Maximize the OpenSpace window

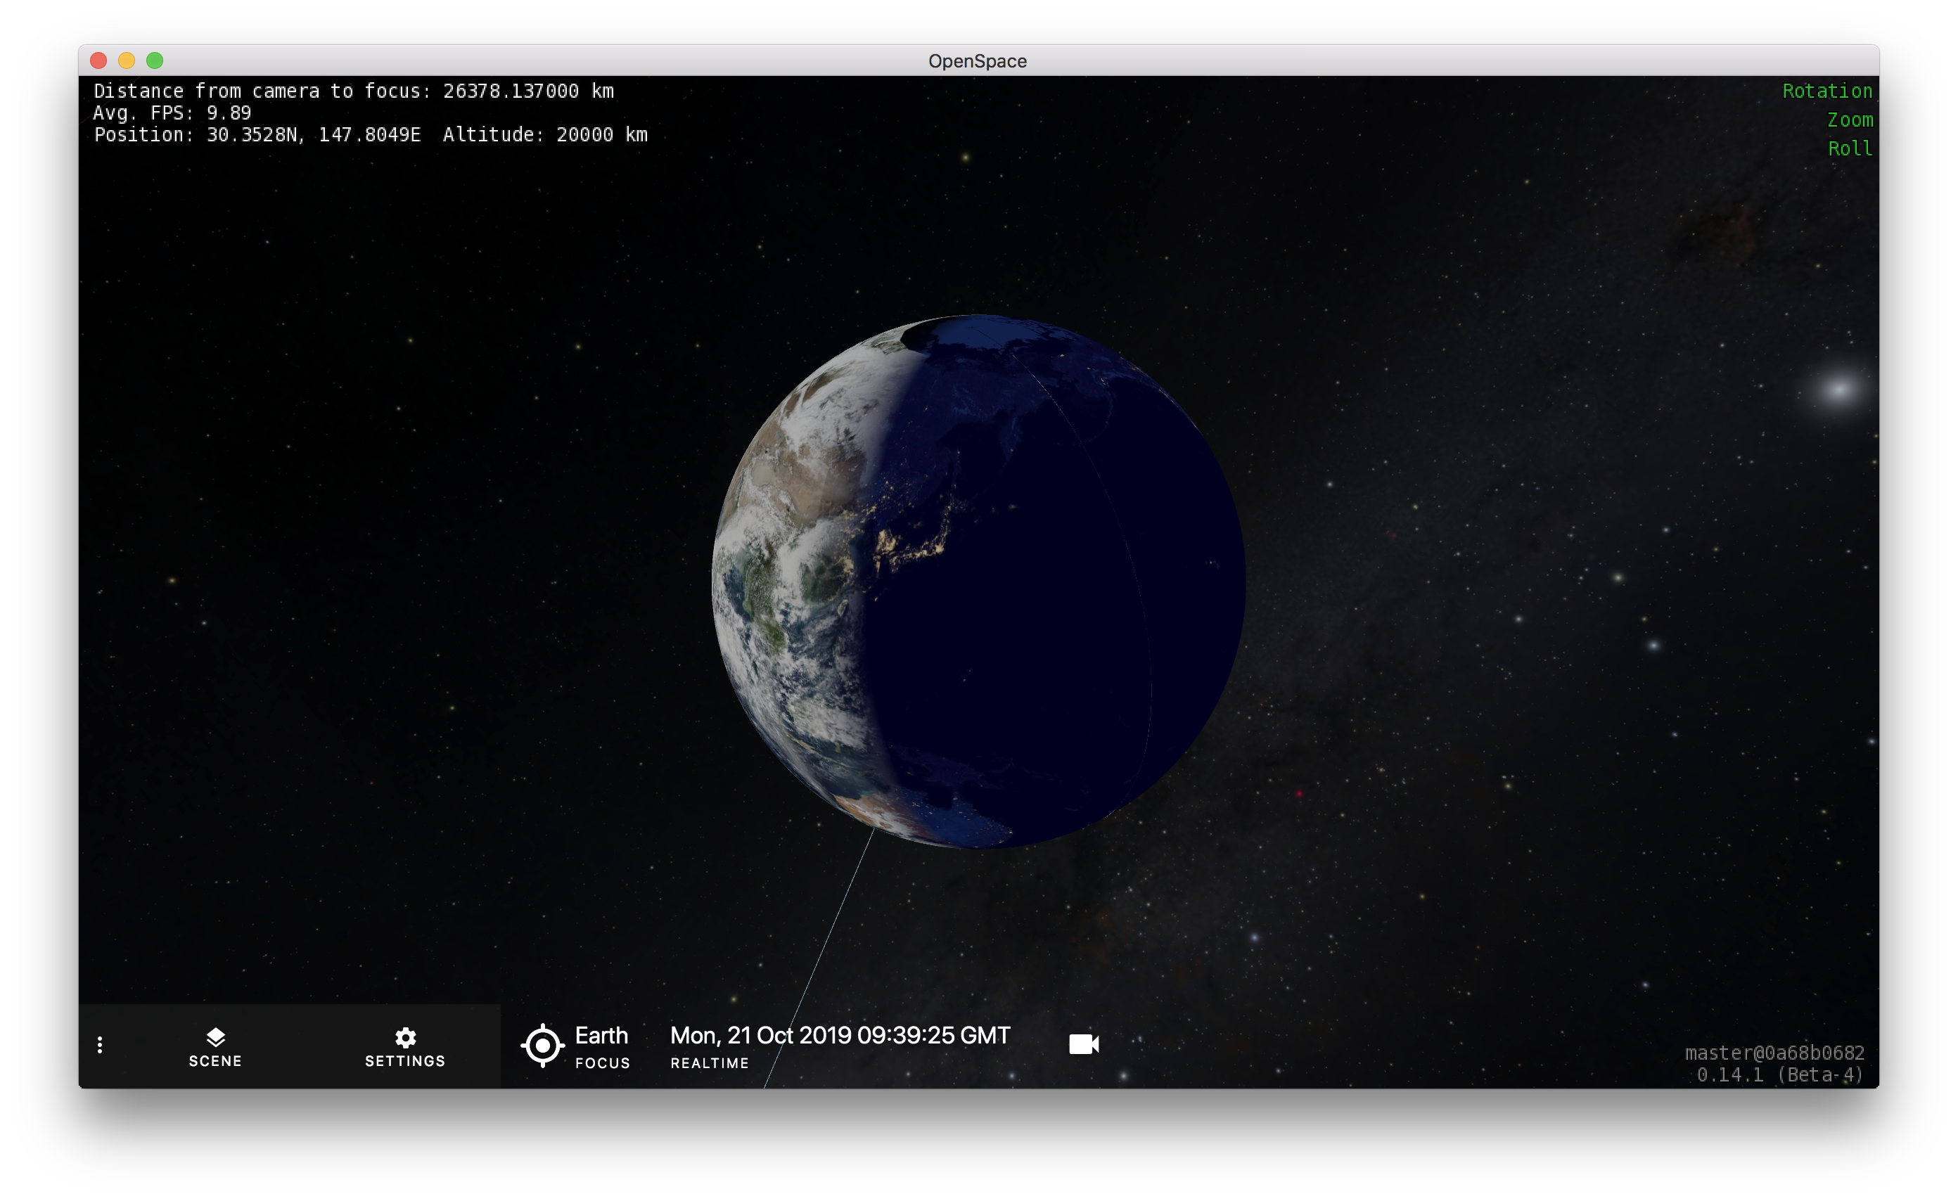155,60
